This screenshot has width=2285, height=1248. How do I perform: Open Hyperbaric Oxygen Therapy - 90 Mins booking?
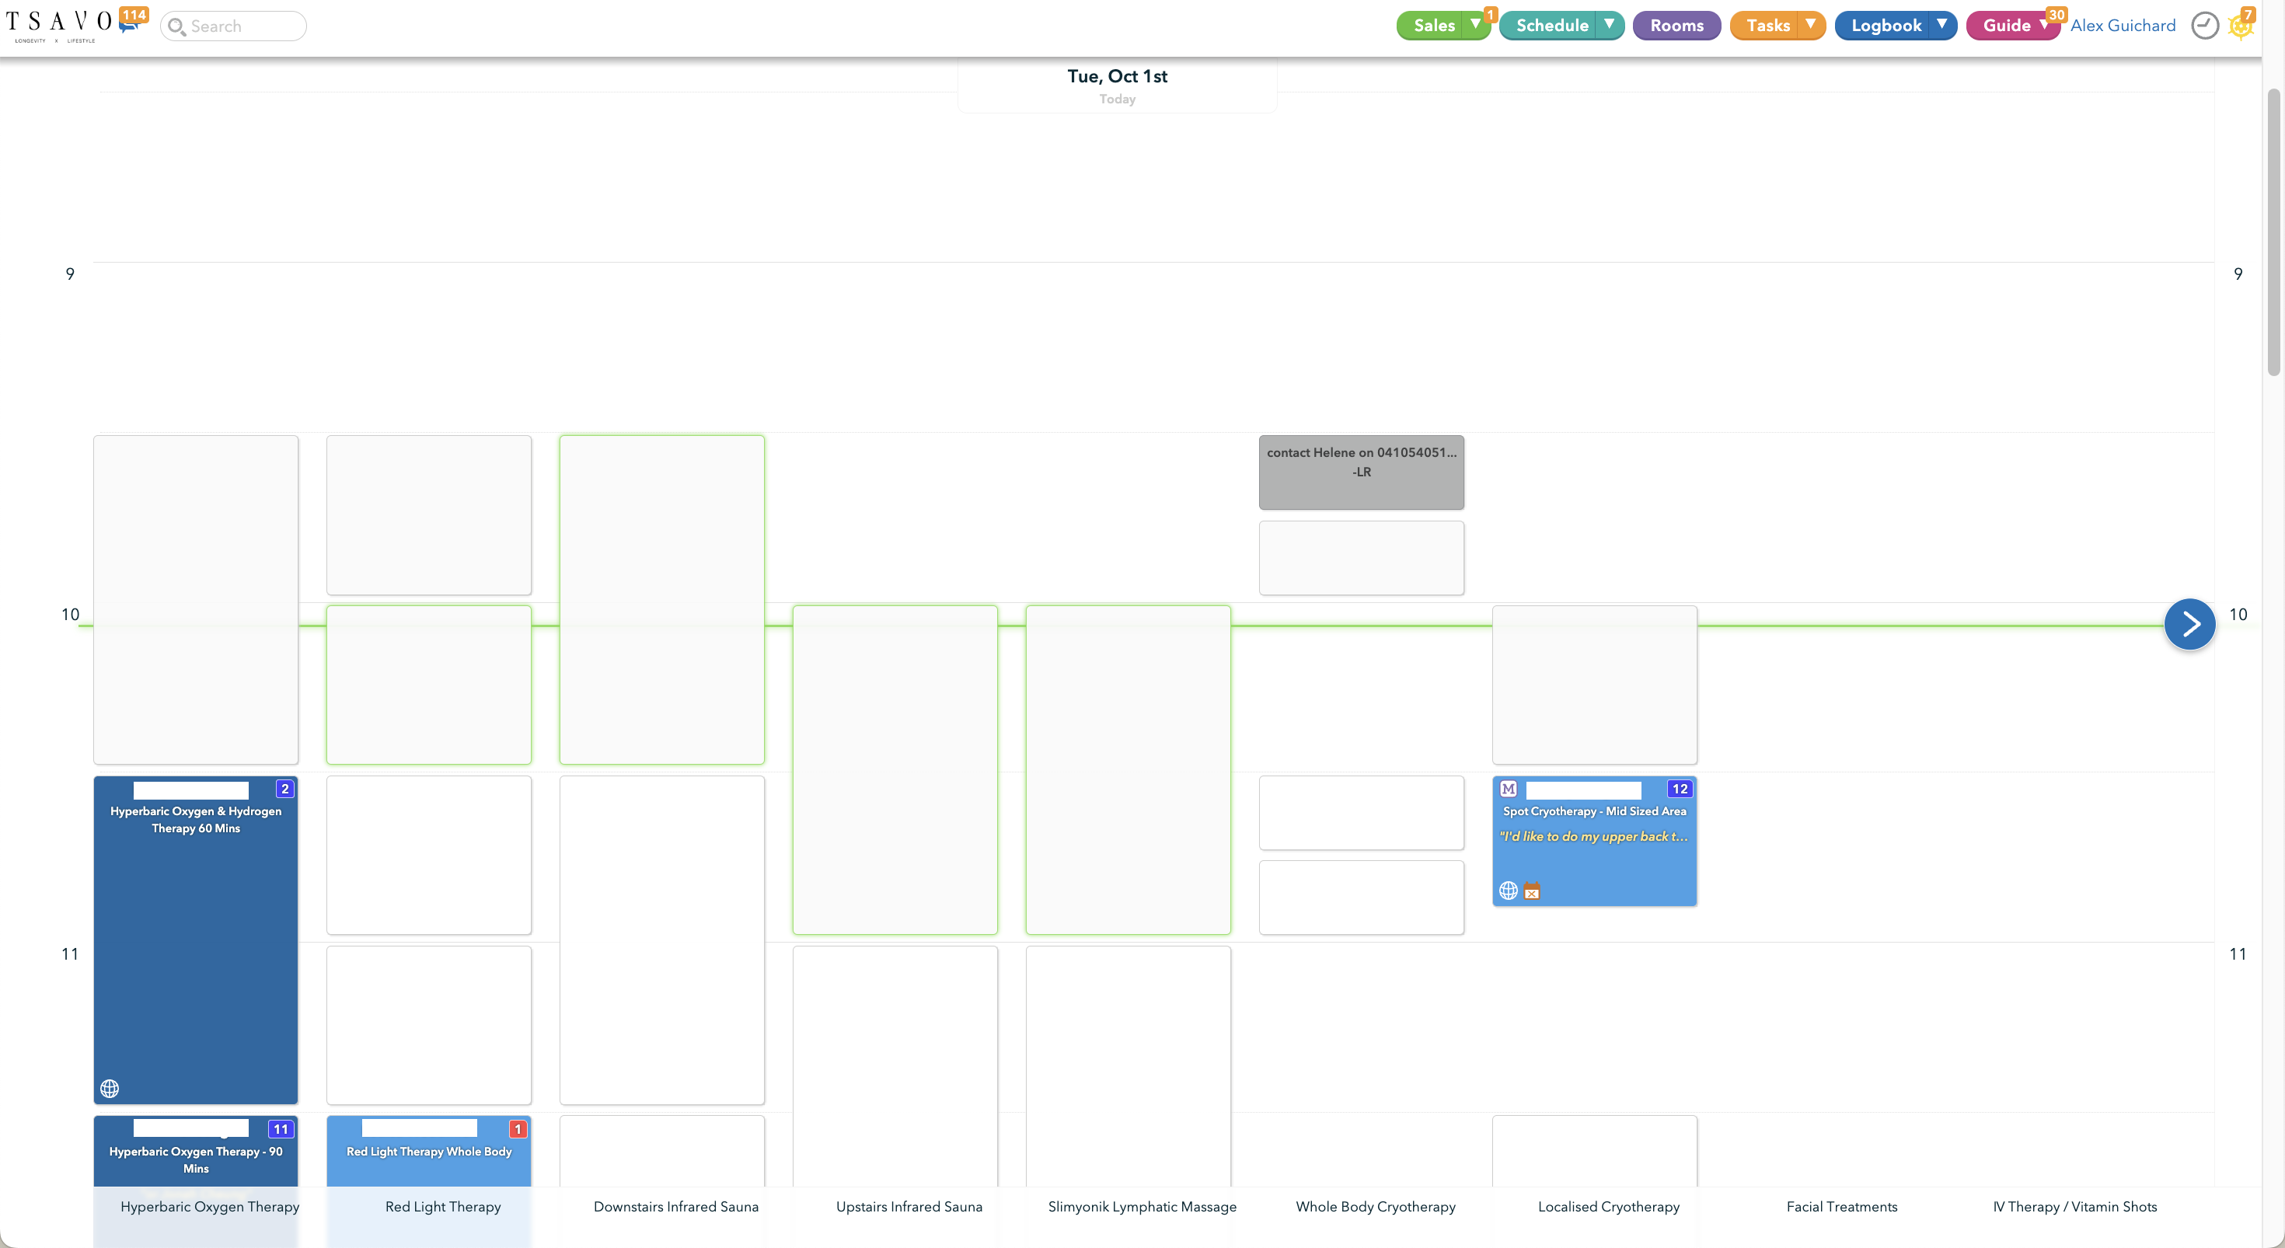[x=195, y=1152]
